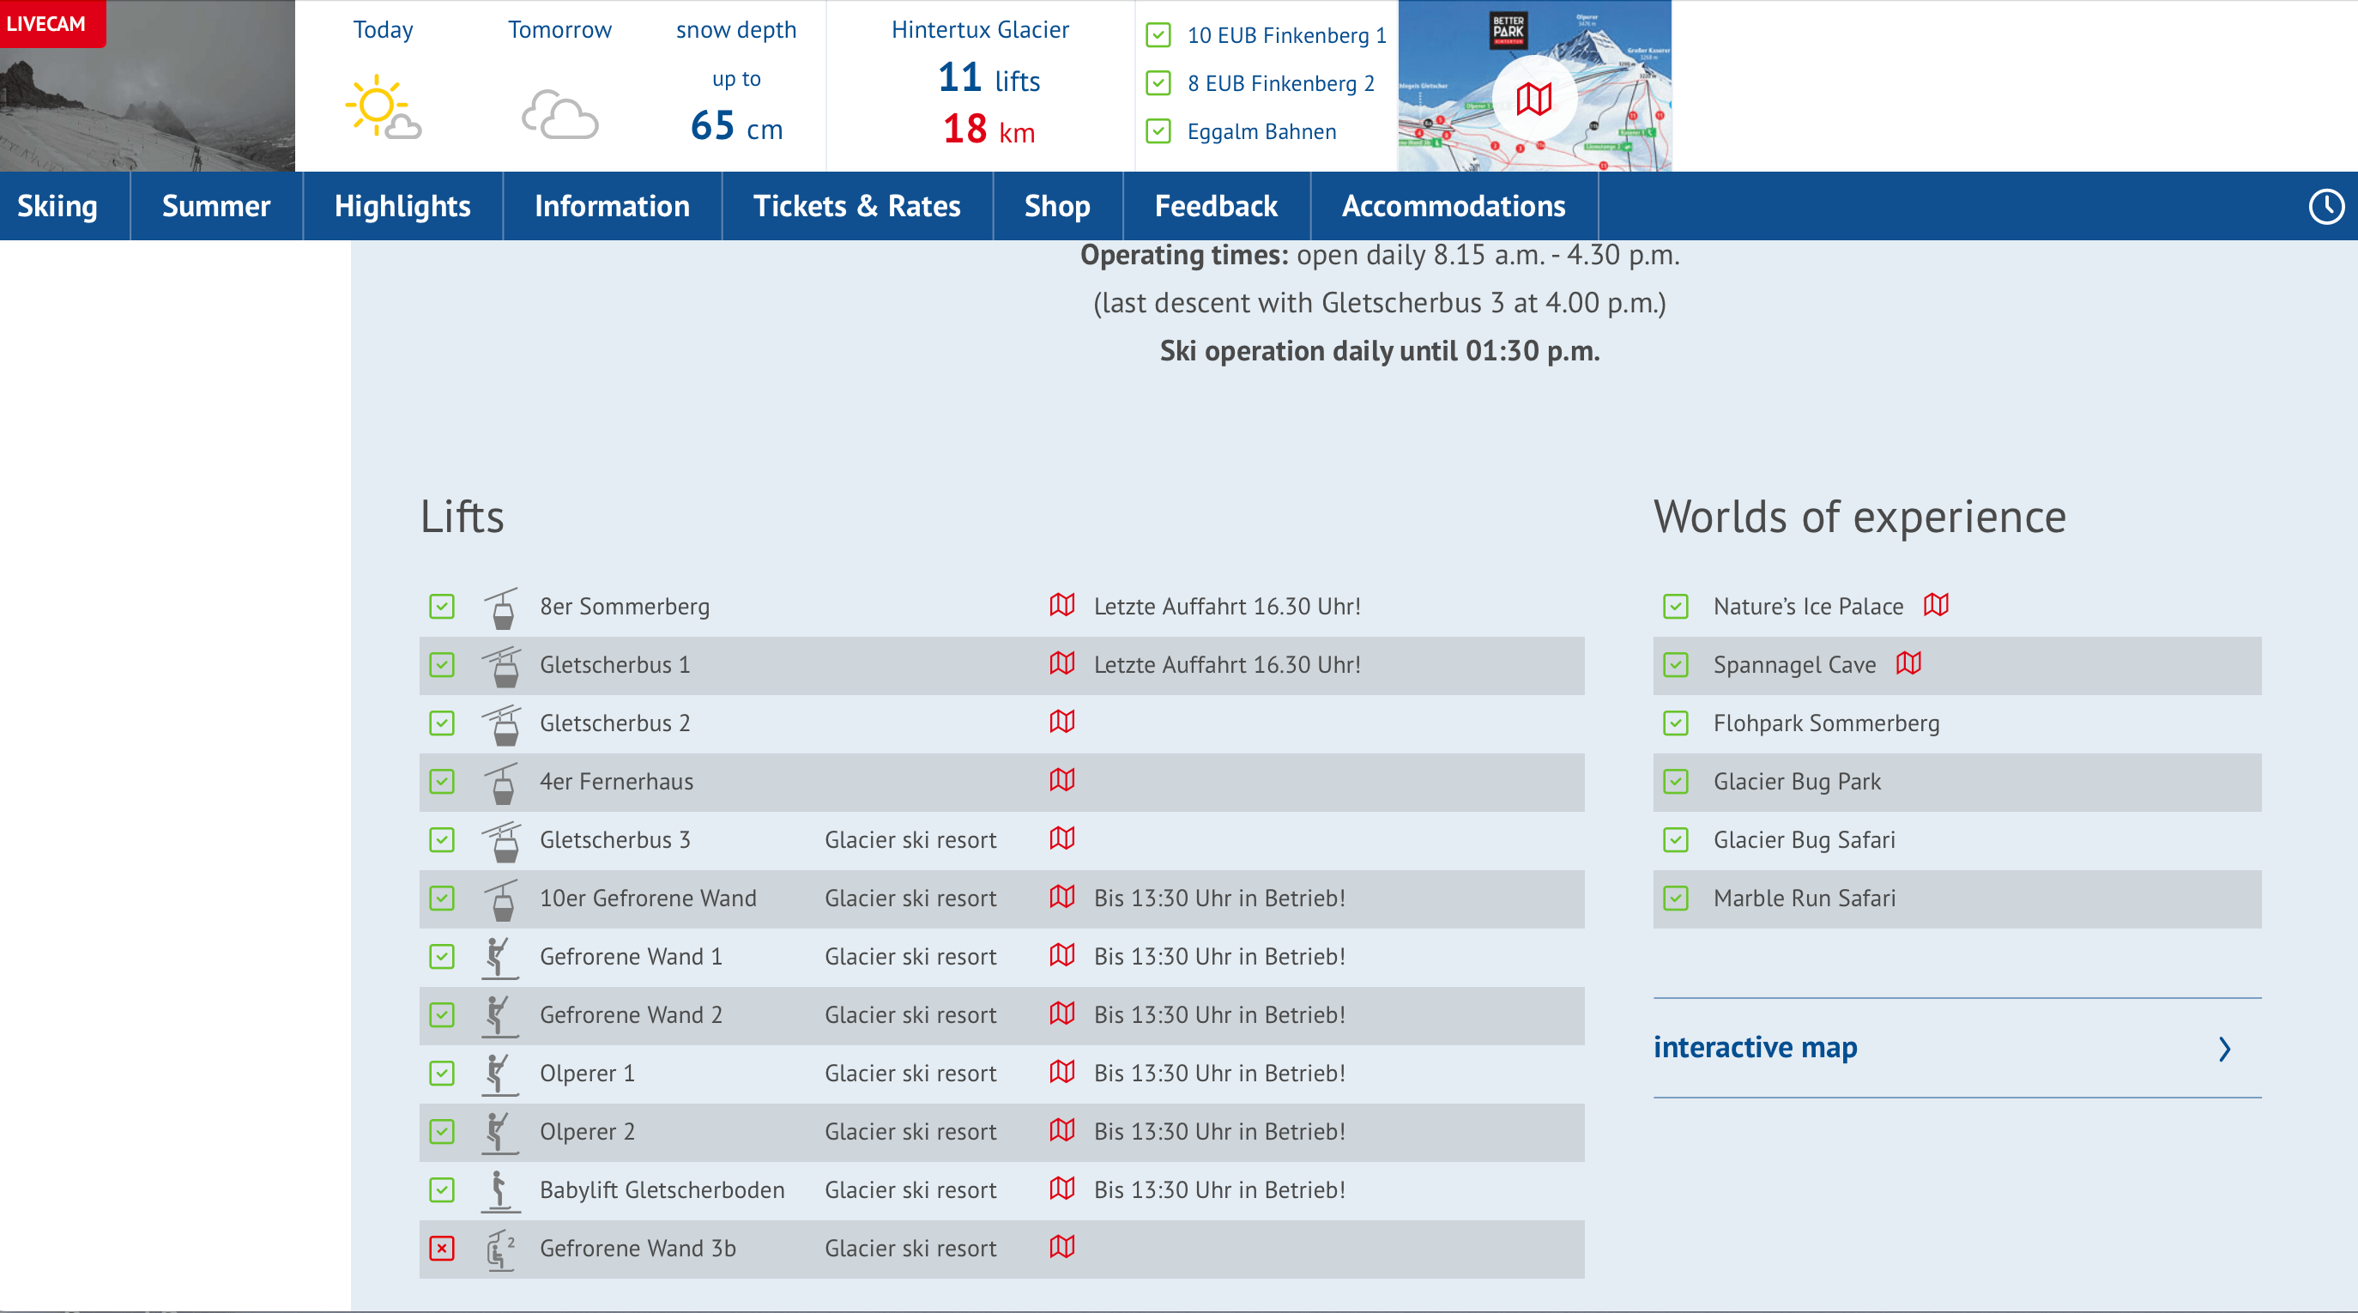The height and width of the screenshot is (1313, 2358).
Task: Click the green status check for Gletscherbus 2
Action: [442, 723]
